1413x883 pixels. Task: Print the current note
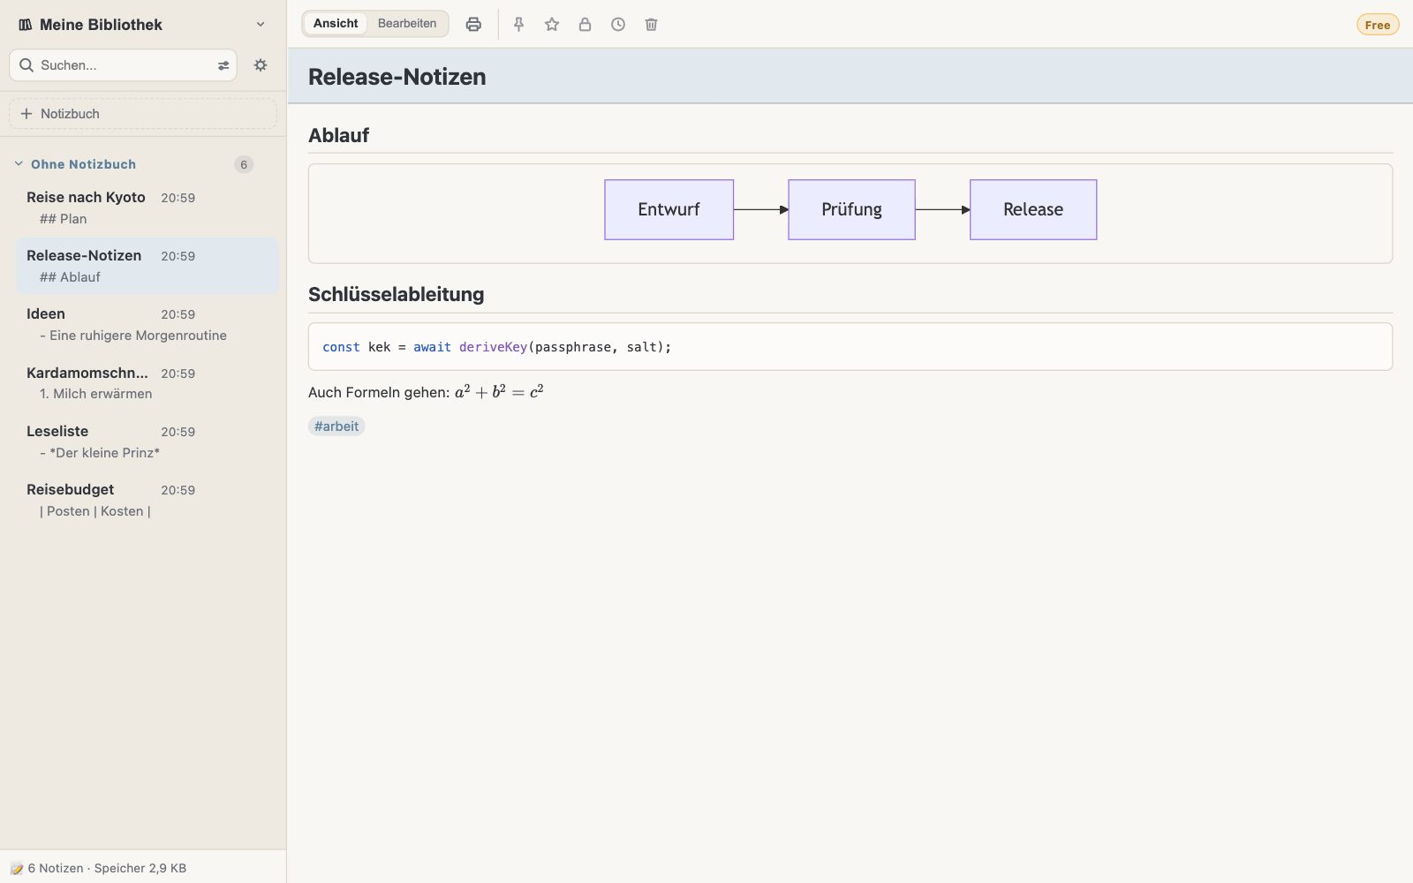coord(473,25)
